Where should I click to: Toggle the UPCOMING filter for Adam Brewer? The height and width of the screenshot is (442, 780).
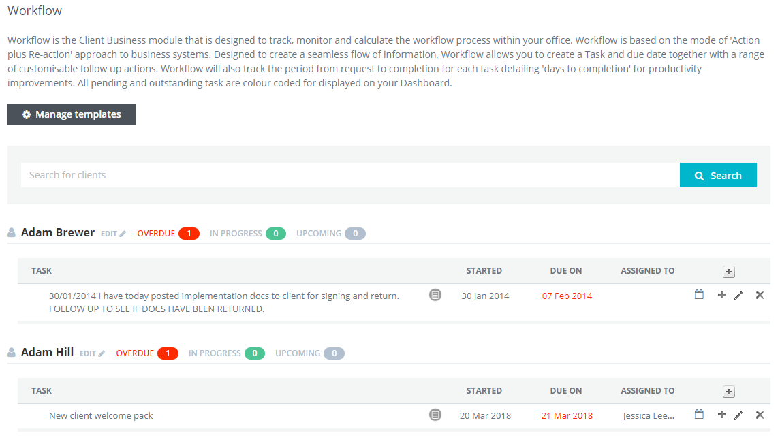330,233
